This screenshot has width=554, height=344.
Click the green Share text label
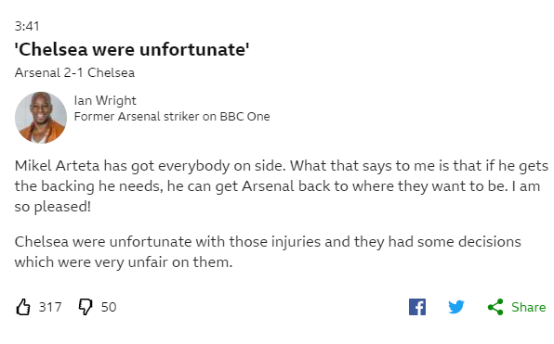pos(529,307)
